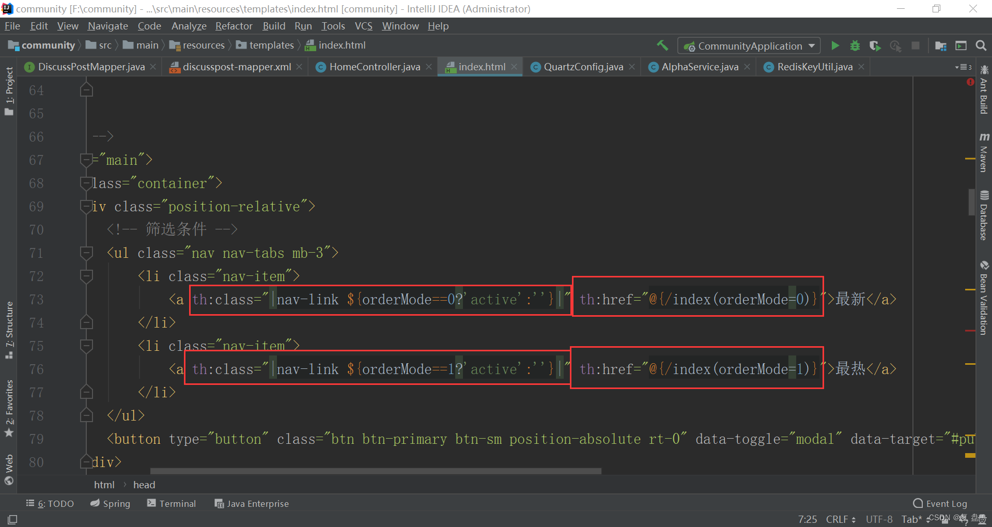Open the Spring tool window
992x527 pixels.
click(x=110, y=503)
